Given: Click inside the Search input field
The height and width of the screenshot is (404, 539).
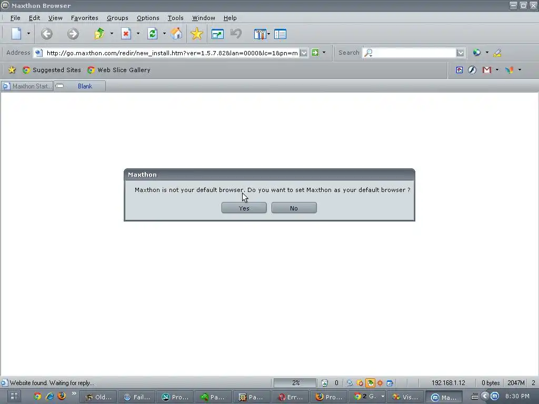Looking at the screenshot, I should point(415,53).
